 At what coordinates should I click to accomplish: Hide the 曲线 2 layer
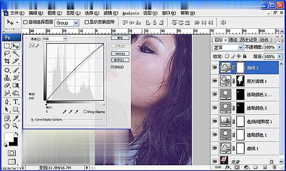click(215, 68)
